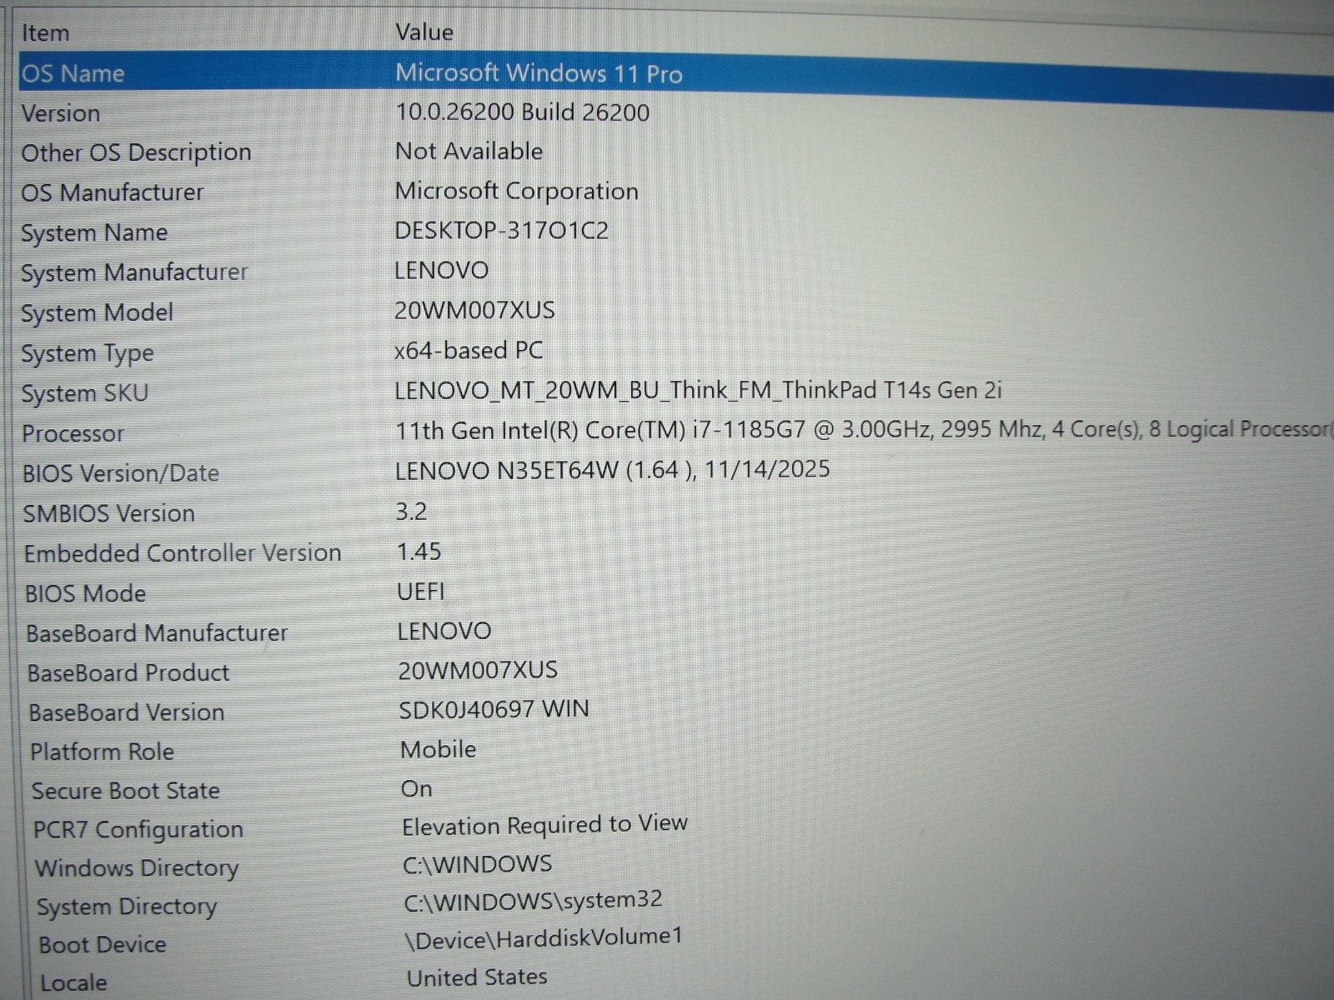Select the System SKU row
The image size is (1334, 1000).
84,393
